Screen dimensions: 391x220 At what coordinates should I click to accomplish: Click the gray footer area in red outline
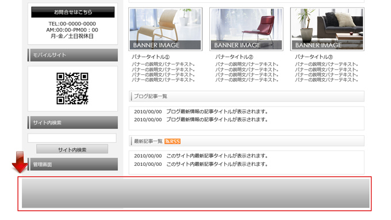(x=195, y=194)
